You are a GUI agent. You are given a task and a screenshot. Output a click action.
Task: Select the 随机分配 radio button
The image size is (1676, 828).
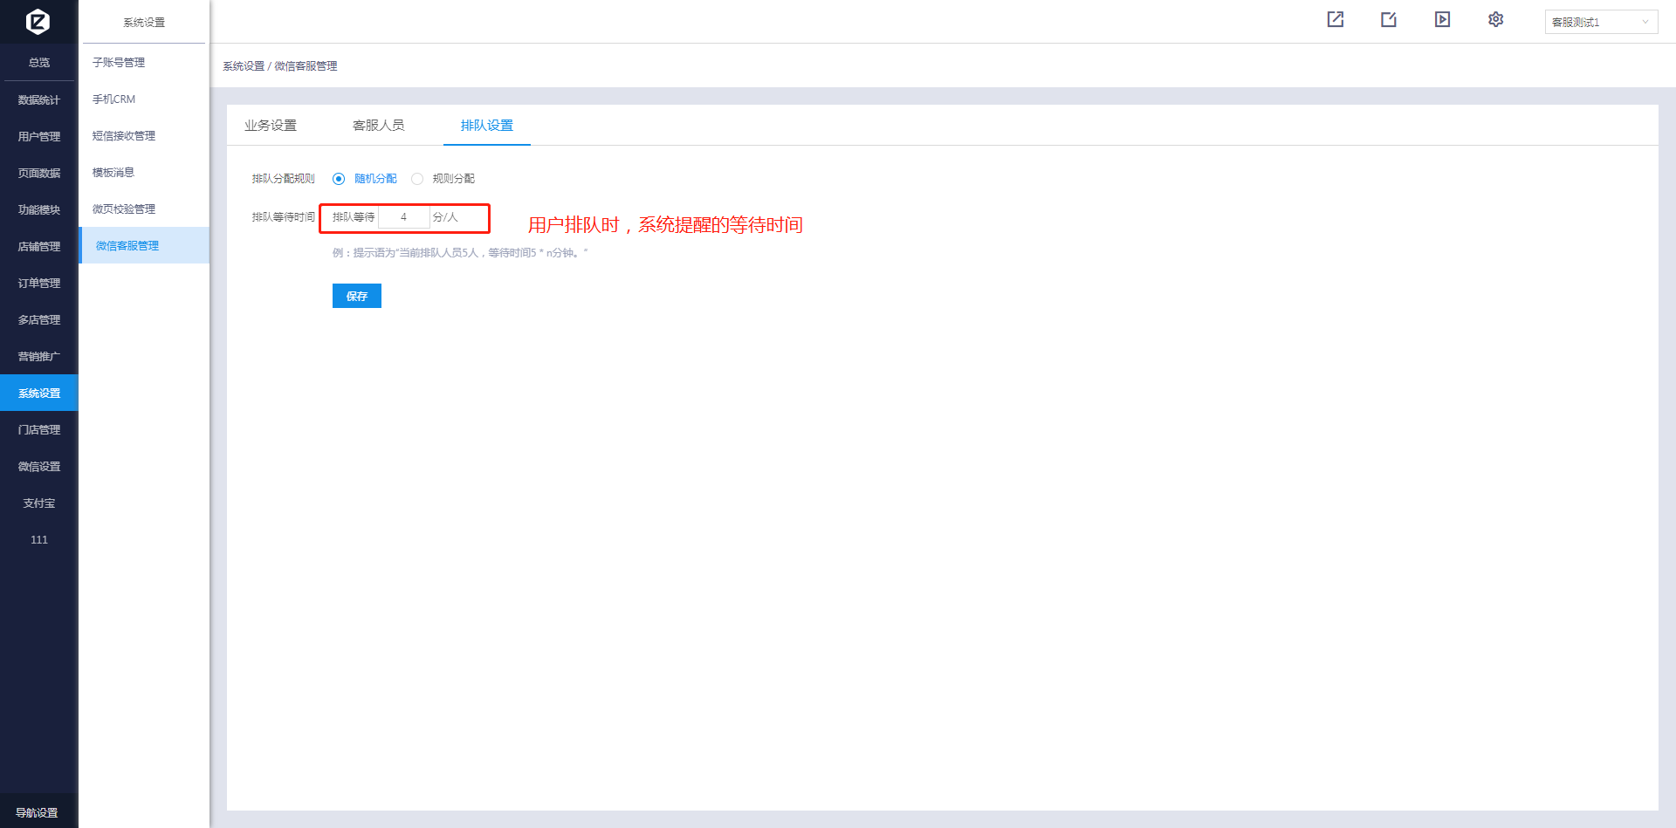tap(339, 179)
